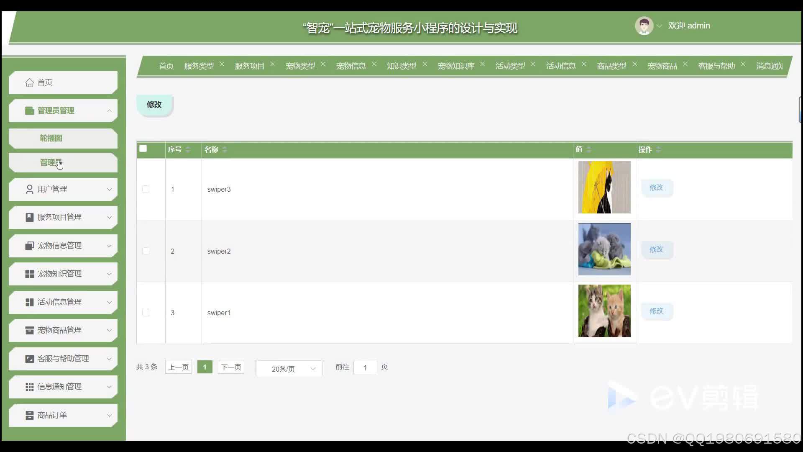Tick the checkbox for swiper3 row
This screenshot has height=452, width=803.
point(146,189)
